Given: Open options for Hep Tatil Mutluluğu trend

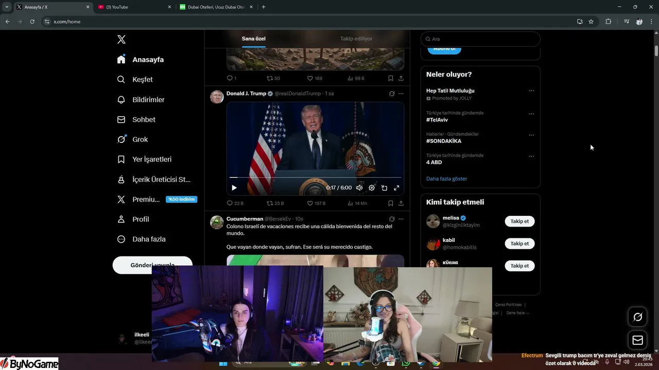Looking at the screenshot, I should tap(531, 90).
